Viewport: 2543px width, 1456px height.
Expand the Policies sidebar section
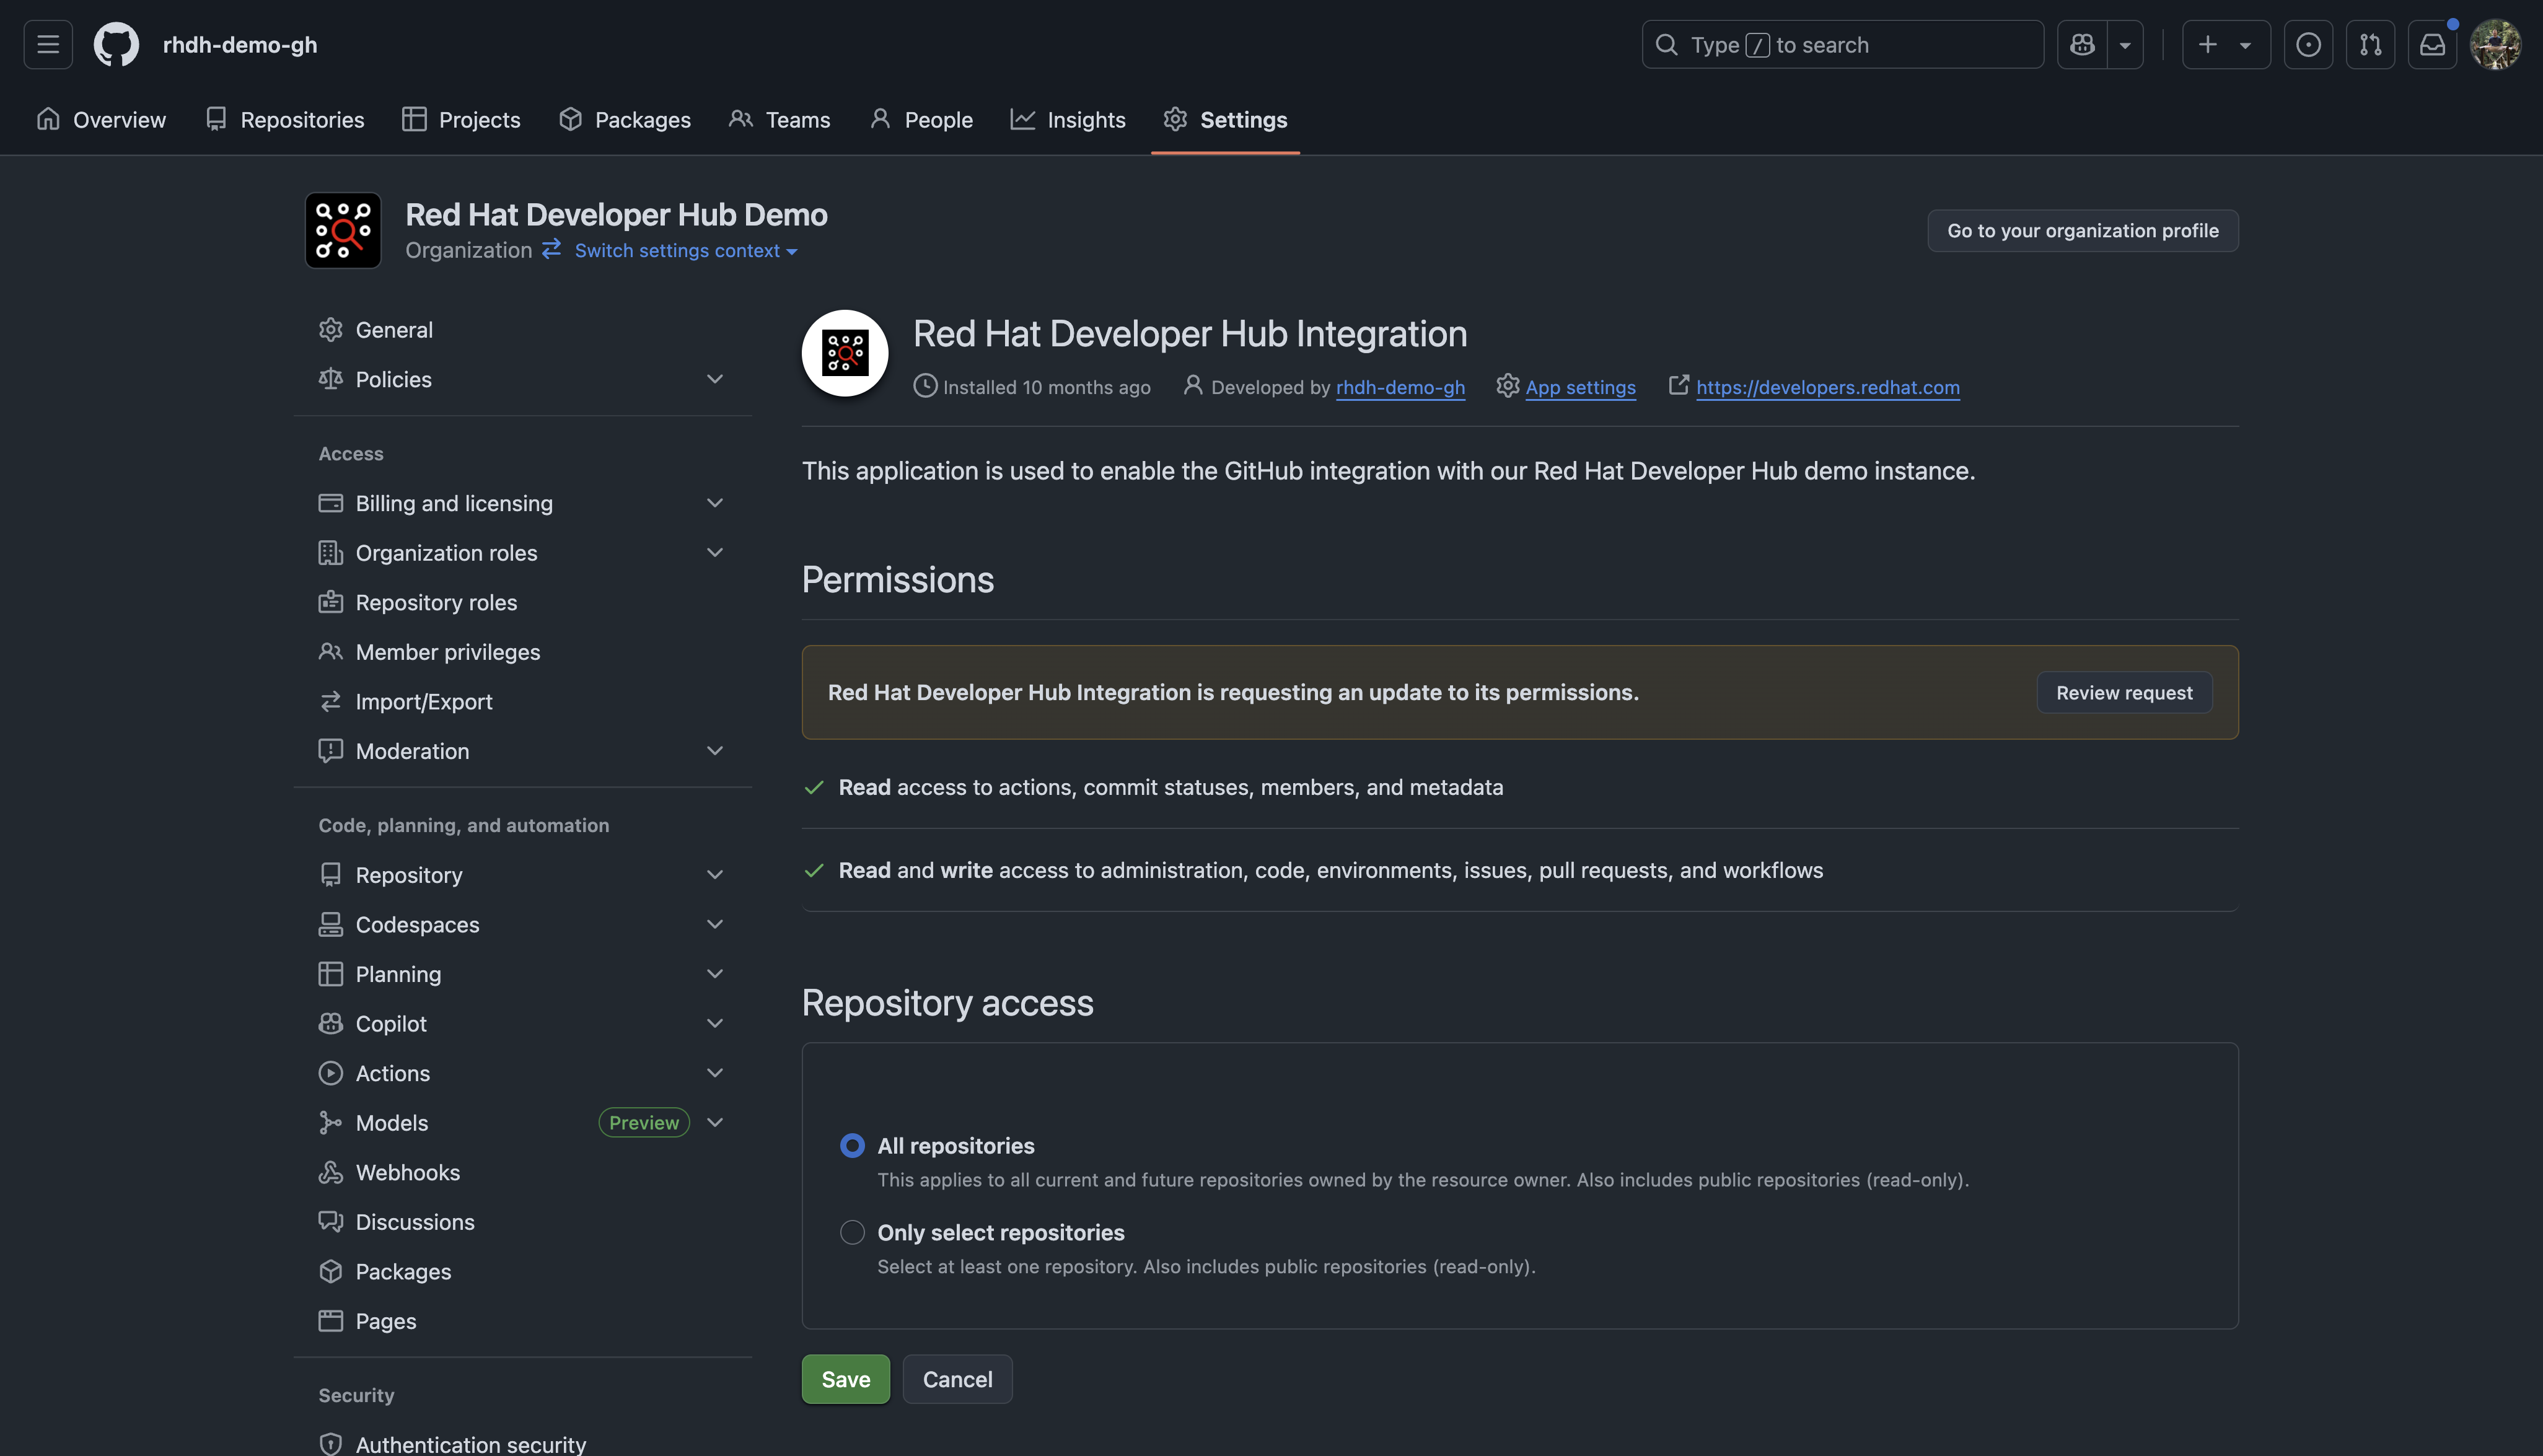[714, 379]
